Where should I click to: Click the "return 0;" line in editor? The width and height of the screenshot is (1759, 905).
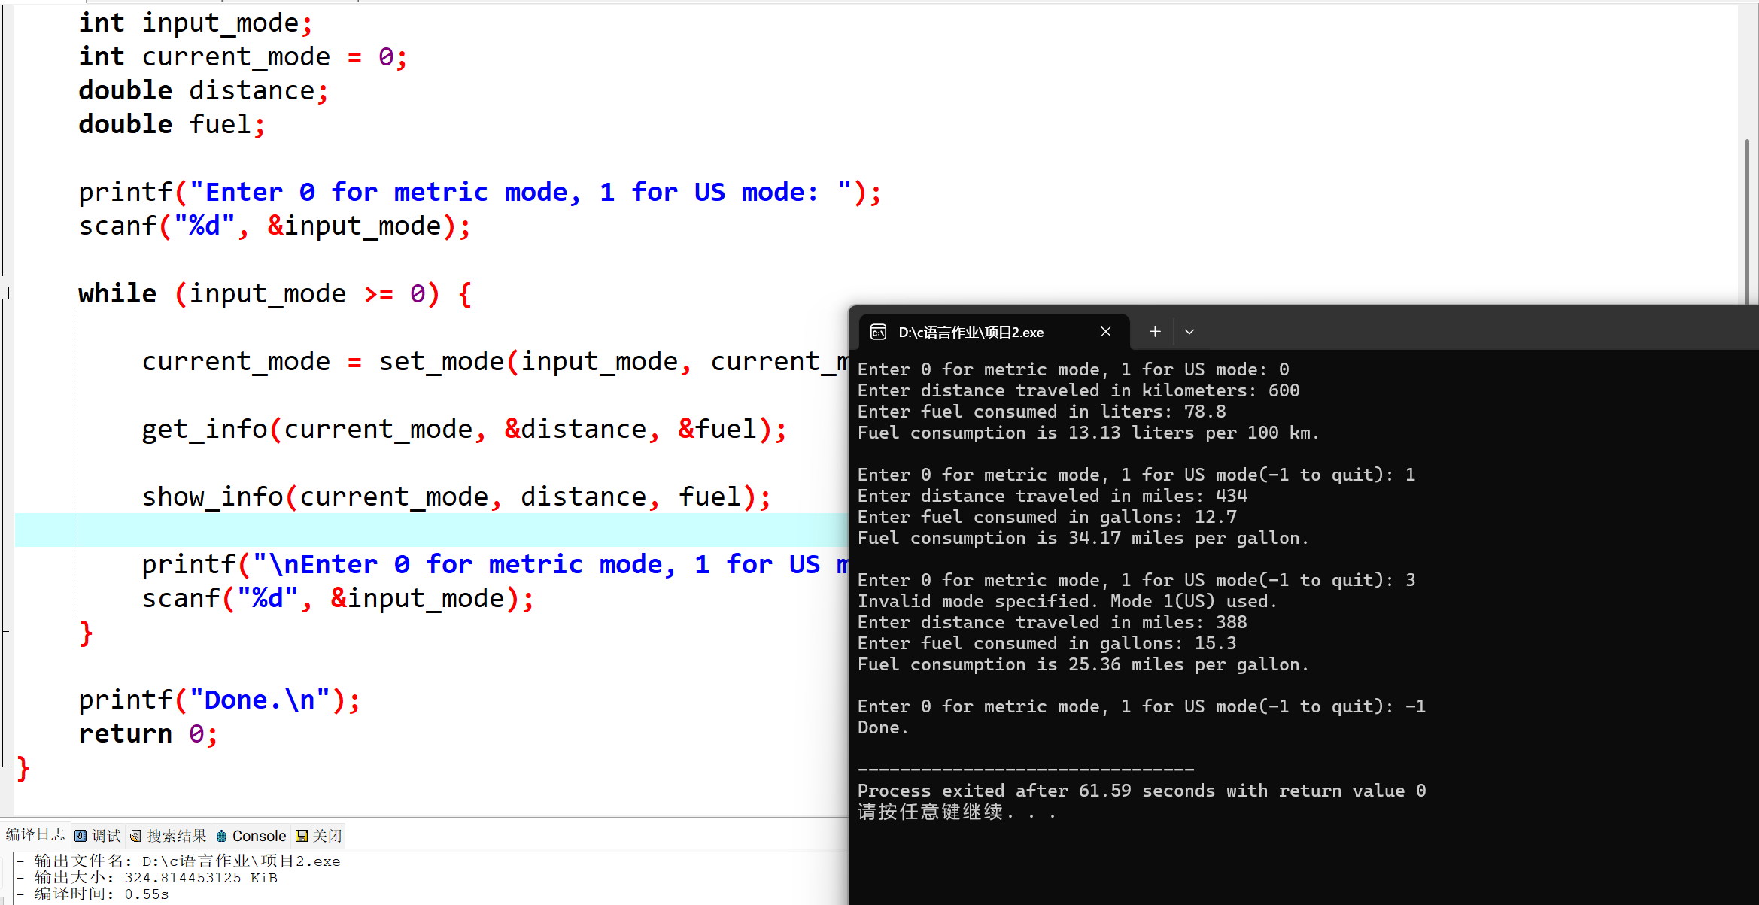pos(147,733)
